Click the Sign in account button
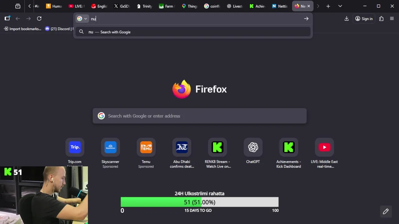 click(364, 19)
